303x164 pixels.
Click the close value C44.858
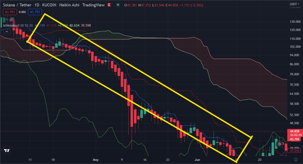coord(172,5)
